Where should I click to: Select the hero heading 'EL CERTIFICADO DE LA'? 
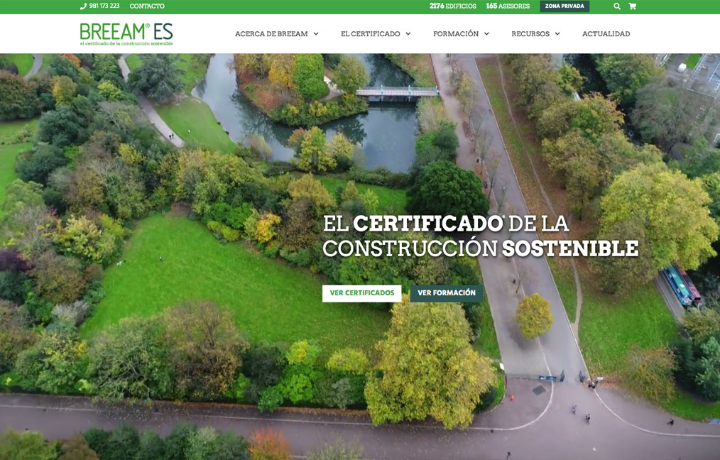tap(446, 224)
